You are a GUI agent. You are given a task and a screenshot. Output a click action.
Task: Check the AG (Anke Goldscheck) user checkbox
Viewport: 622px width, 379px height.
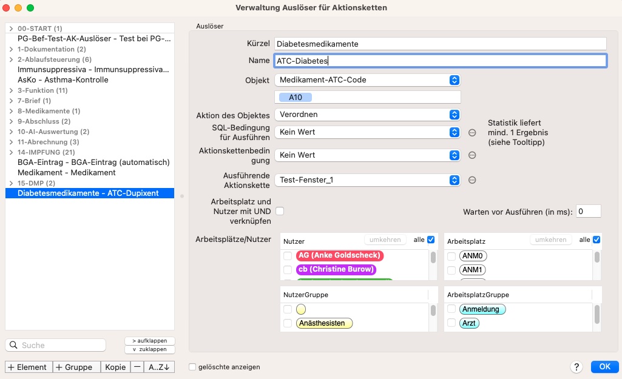pyautogui.click(x=288, y=256)
